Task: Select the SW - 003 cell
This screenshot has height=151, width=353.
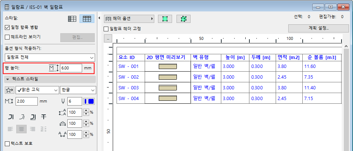Action: (x=131, y=87)
